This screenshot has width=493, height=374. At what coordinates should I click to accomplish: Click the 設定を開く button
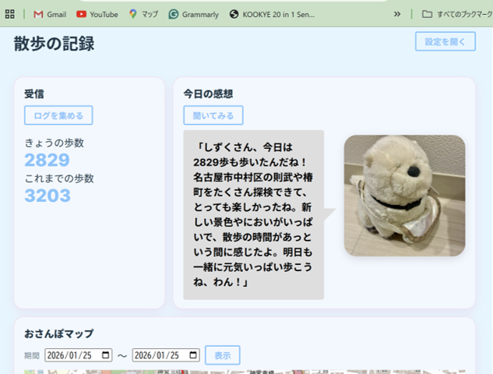(445, 41)
